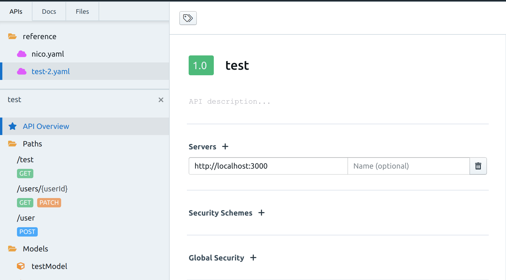The image size is (506, 280).
Task: Clear the search box using the X
Action: pos(161,100)
